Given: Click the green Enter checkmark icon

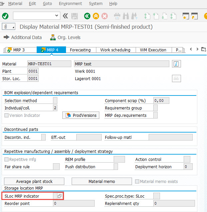Looking at the screenshot, I should click(x=5, y=16).
